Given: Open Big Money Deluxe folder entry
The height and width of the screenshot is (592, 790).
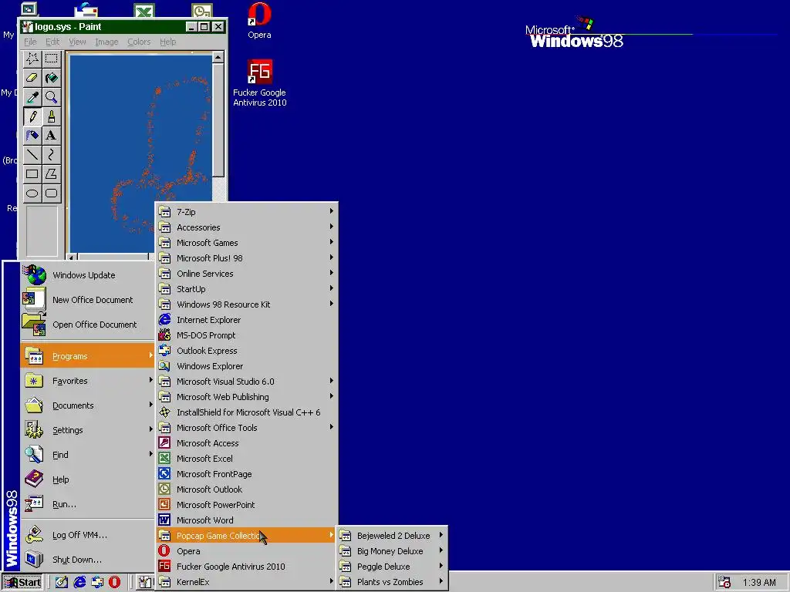Looking at the screenshot, I should [392, 551].
